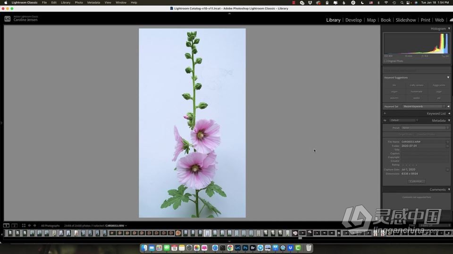Select the 'homemade' keyword suggestion
Screen dimensions: 453x254
[x=416, y=92]
